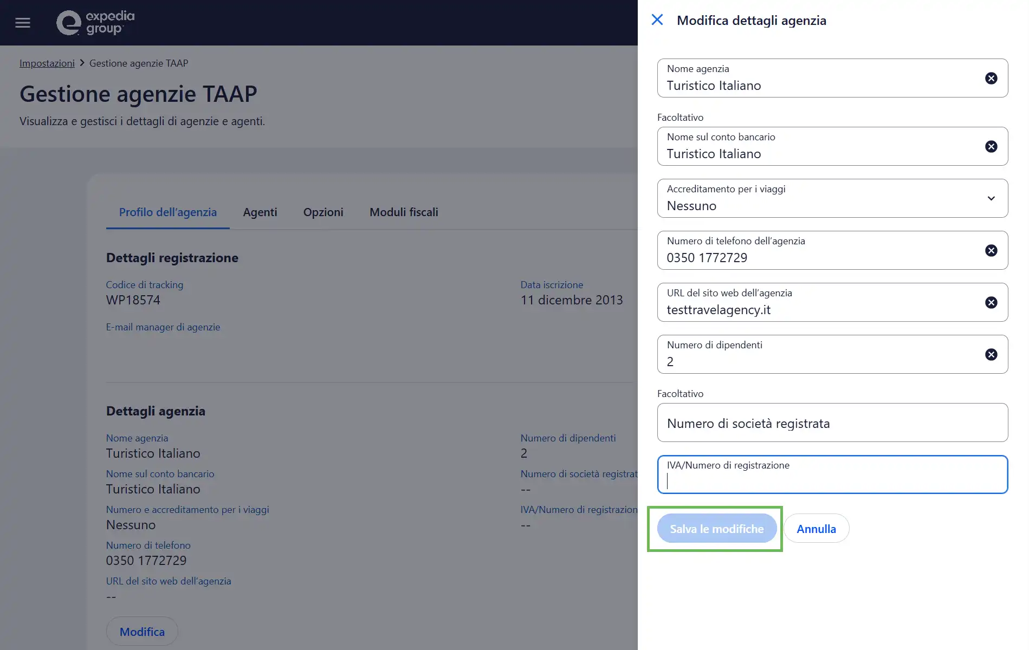Image resolution: width=1029 pixels, height=650 pixels.
Task: Click the Expedia Group logo
Action: (95, 23)
